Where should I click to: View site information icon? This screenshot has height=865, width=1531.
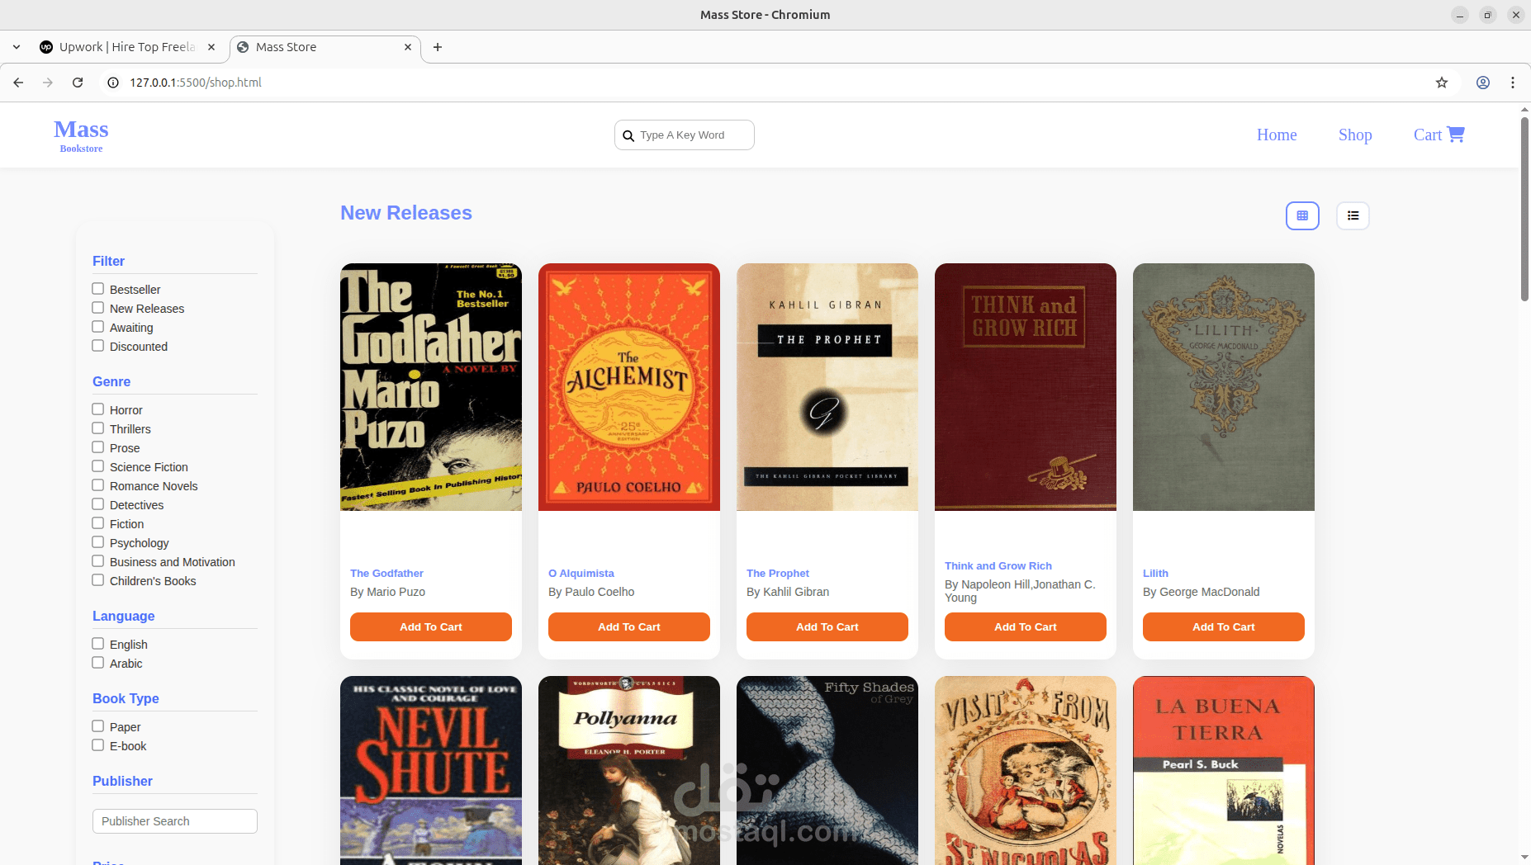tap(113, 83)
